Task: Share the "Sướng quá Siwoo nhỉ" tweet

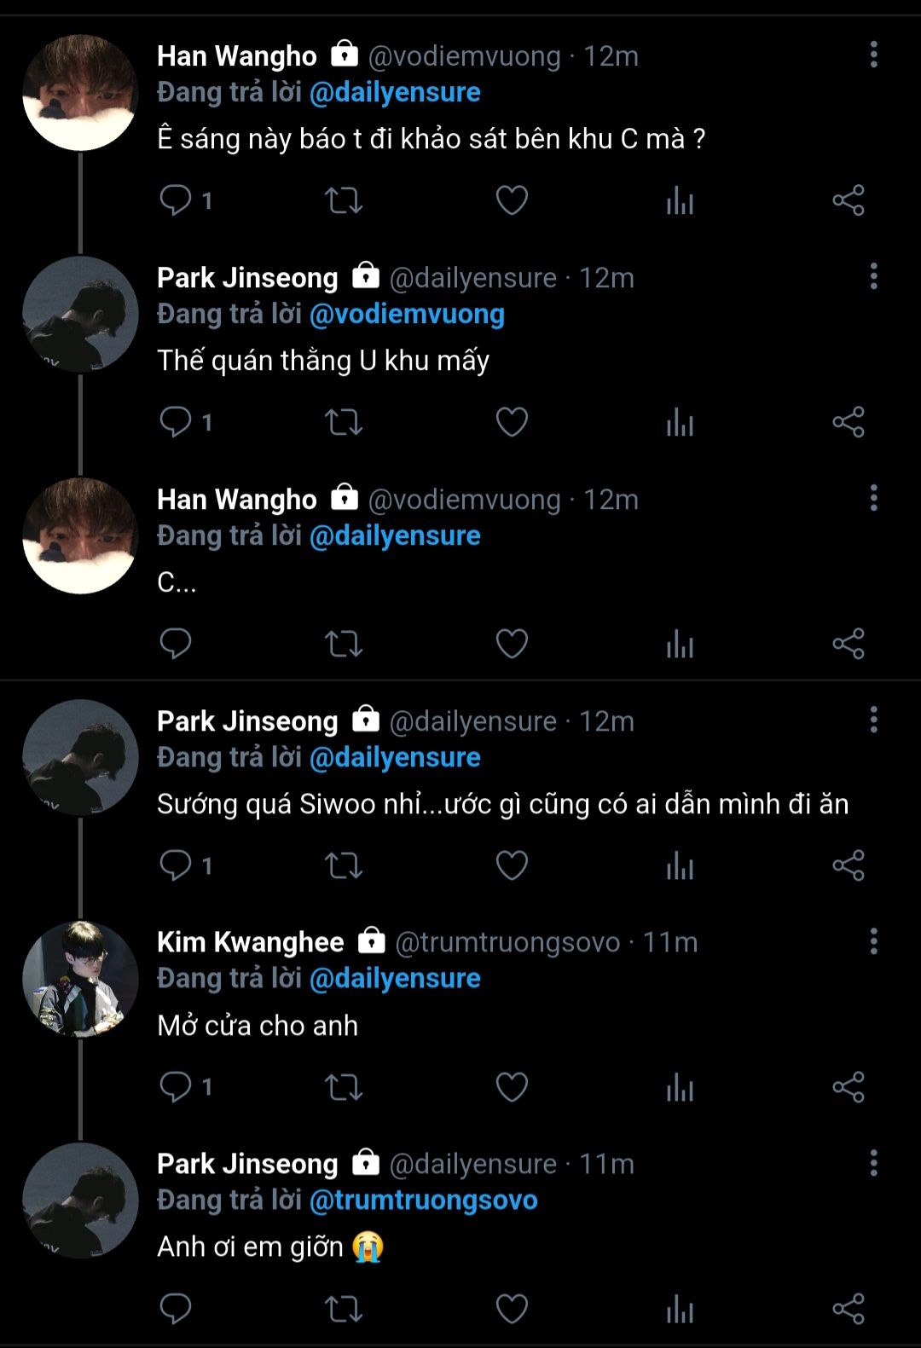Action: coord(849,865)
